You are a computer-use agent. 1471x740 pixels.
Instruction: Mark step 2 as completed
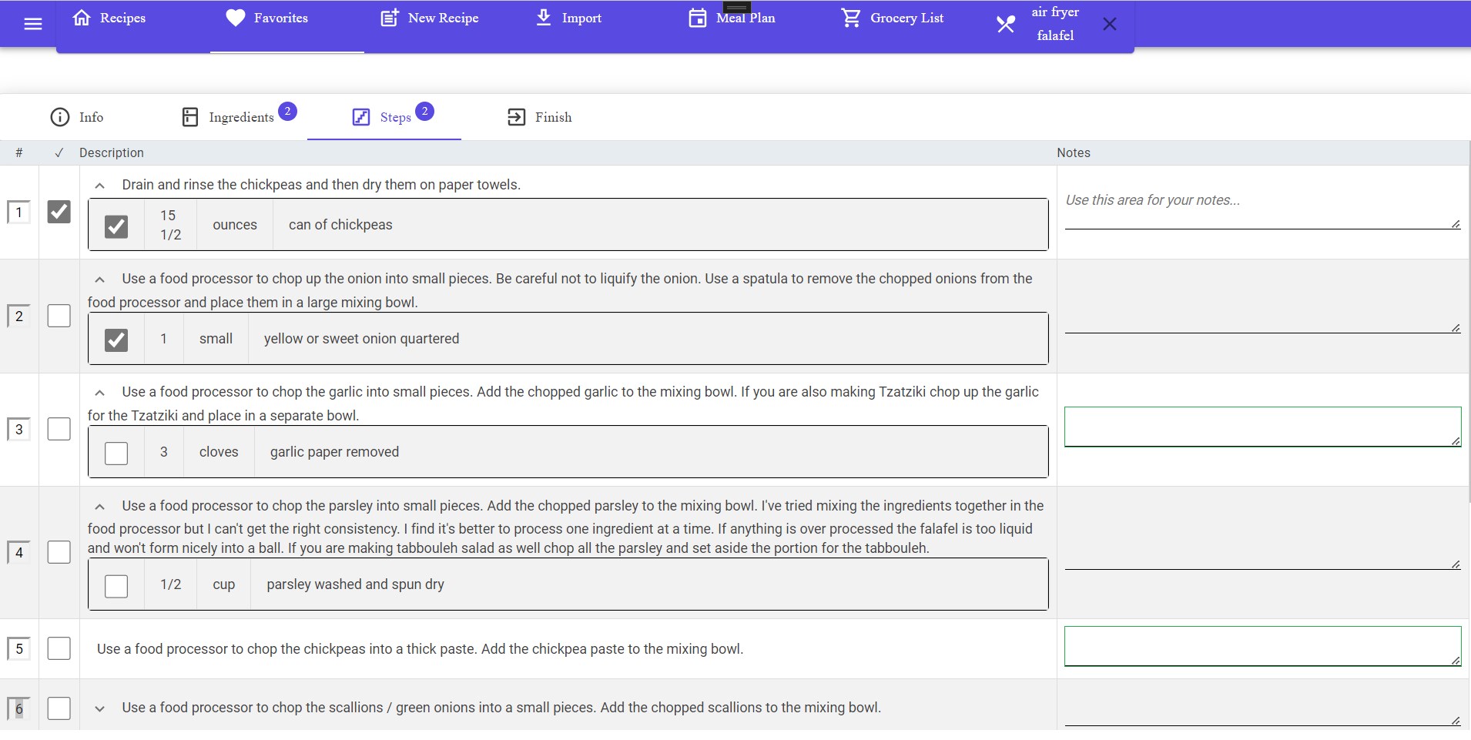59,316
